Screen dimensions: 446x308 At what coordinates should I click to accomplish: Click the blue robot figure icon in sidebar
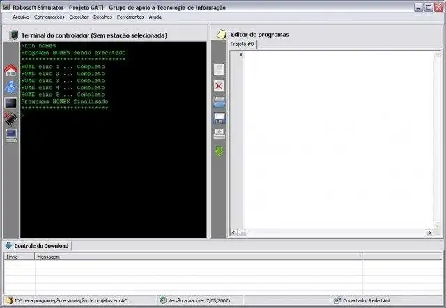pyautogui.click(x=11, y=87)
